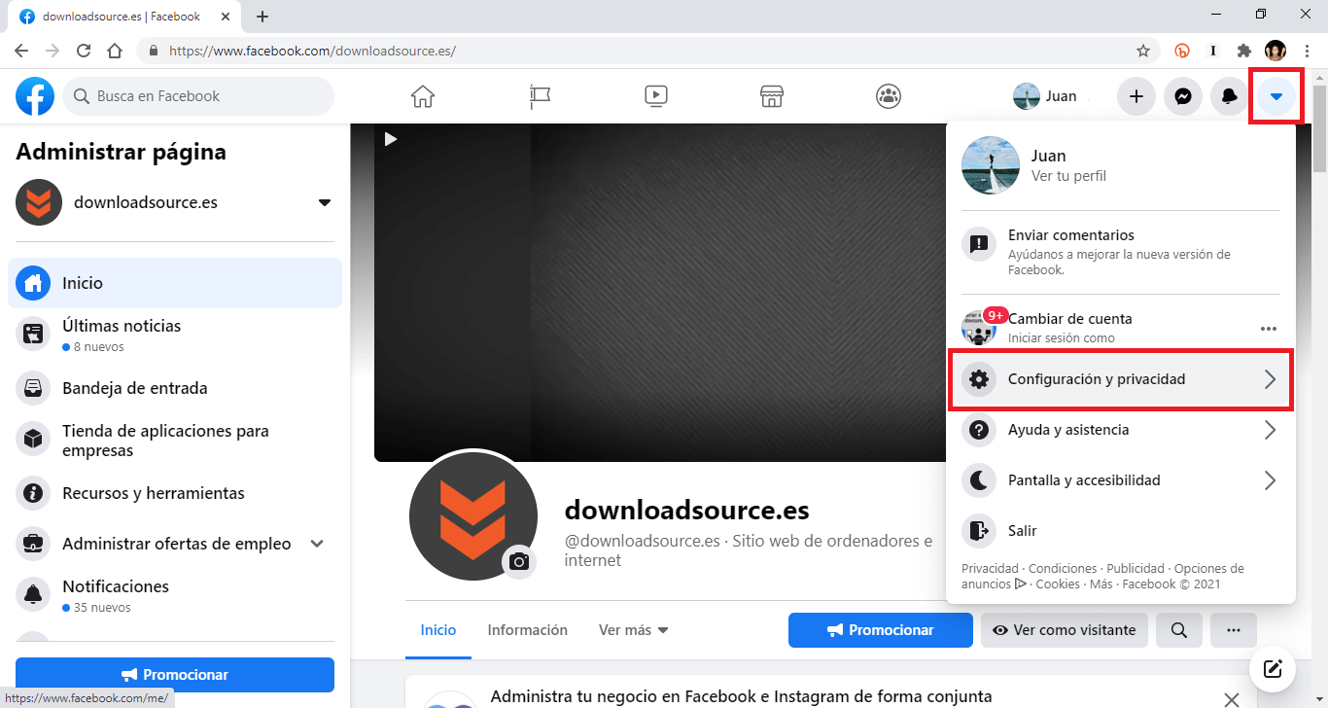Open the Groups icon in top navigation

(x=889, y=96)
